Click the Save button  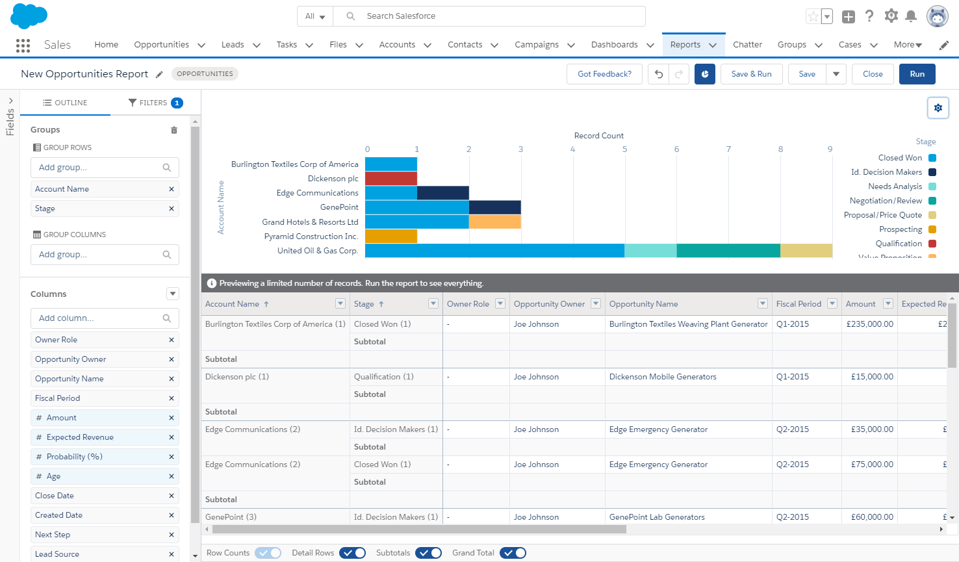coord(807,74)
